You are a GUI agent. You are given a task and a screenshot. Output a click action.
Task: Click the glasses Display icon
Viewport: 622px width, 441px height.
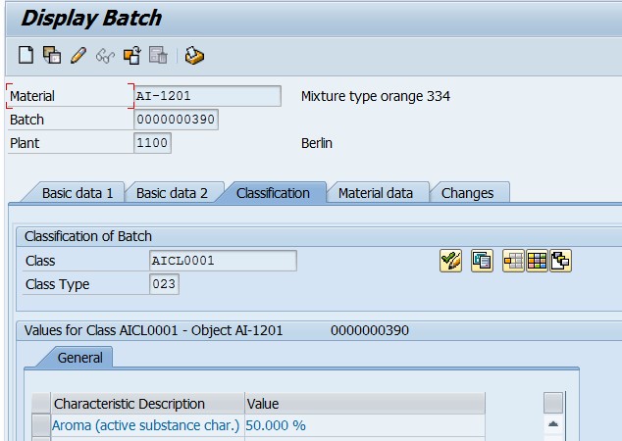point(105,56)
